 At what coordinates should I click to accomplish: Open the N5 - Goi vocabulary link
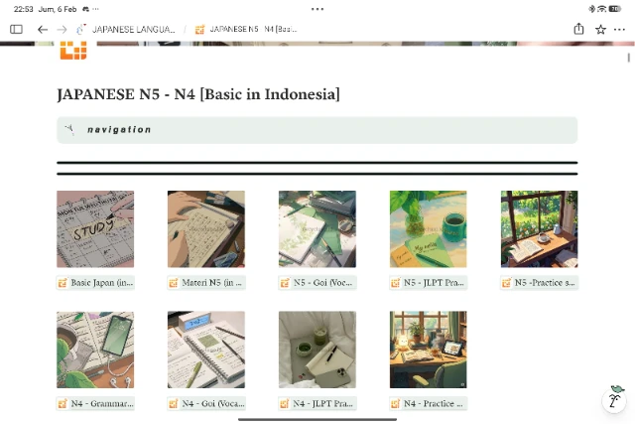(317, 283)
